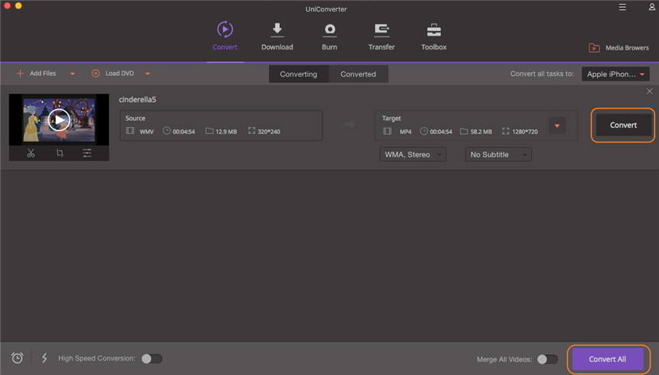Click the source 320*240 resolution text
Image resolution: width=659 pixels, height=375 pixels.
[268, 132]
